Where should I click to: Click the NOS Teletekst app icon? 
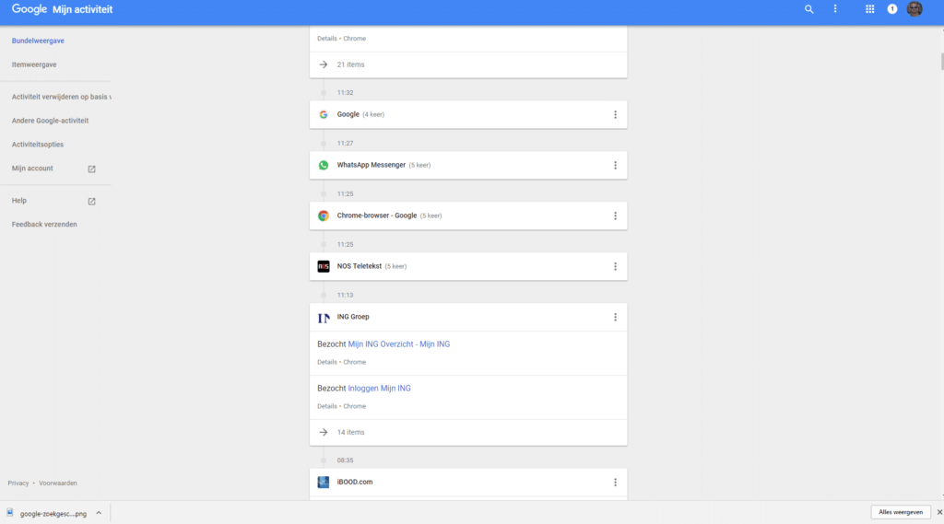click(324, 266)
